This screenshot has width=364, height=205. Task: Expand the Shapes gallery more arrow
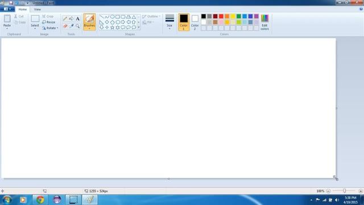tap(139, 27)
